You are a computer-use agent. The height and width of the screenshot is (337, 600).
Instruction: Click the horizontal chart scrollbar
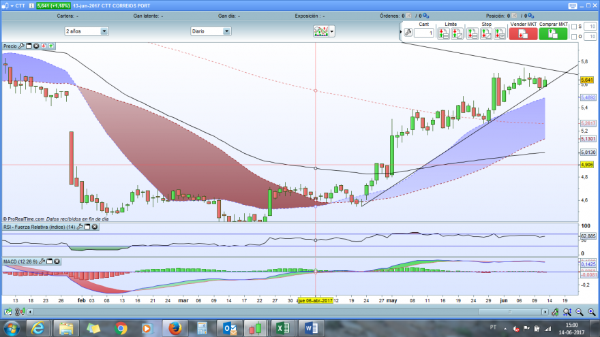point(287,312)
